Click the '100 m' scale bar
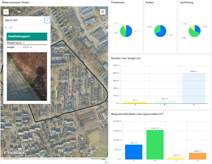This screenshot has width=212, height=164. [x=14, y=153]
